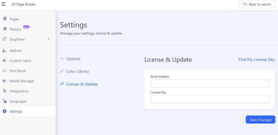The height and width of the screenshot is (135, 278).
Task: Click the Color Library brush icon
Action: pyautogui.click(x=62, y=71)
